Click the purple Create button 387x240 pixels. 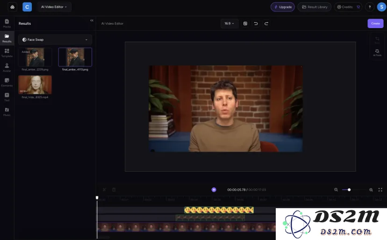(375, 23)
